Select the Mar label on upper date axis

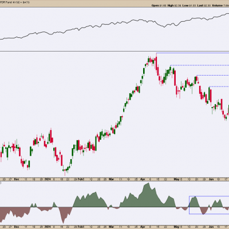tap(111, 179)
